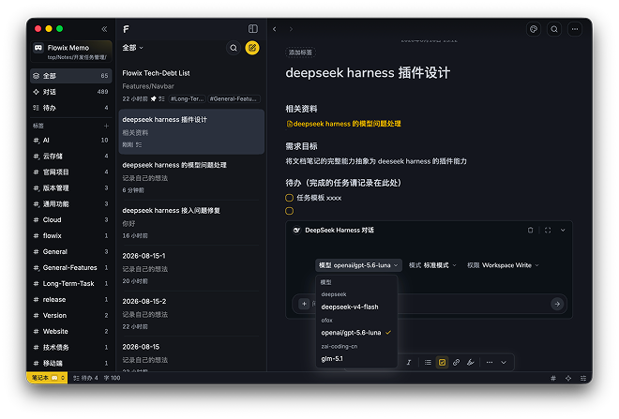Filter by the Long-Term-Task tag

71,283
